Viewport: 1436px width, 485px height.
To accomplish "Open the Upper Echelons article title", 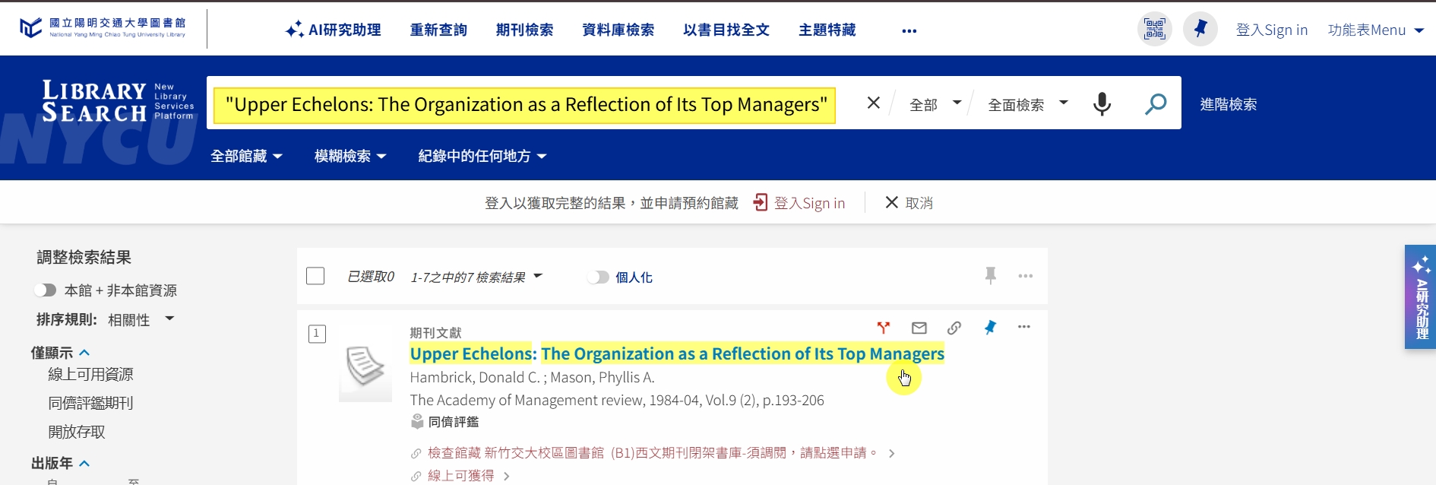I will 676,353.
